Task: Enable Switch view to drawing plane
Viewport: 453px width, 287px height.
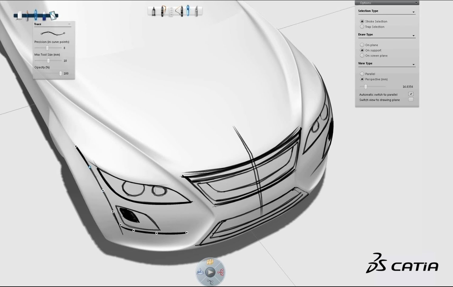Action: [x=411, y=100]
